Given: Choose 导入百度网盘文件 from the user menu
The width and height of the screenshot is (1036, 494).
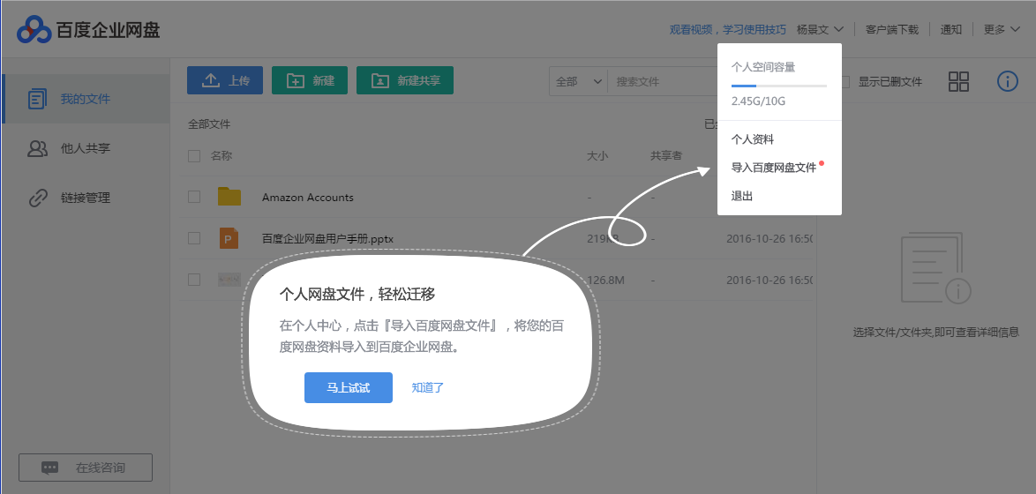Looking at the screenshot, I should tap(774, 168).
